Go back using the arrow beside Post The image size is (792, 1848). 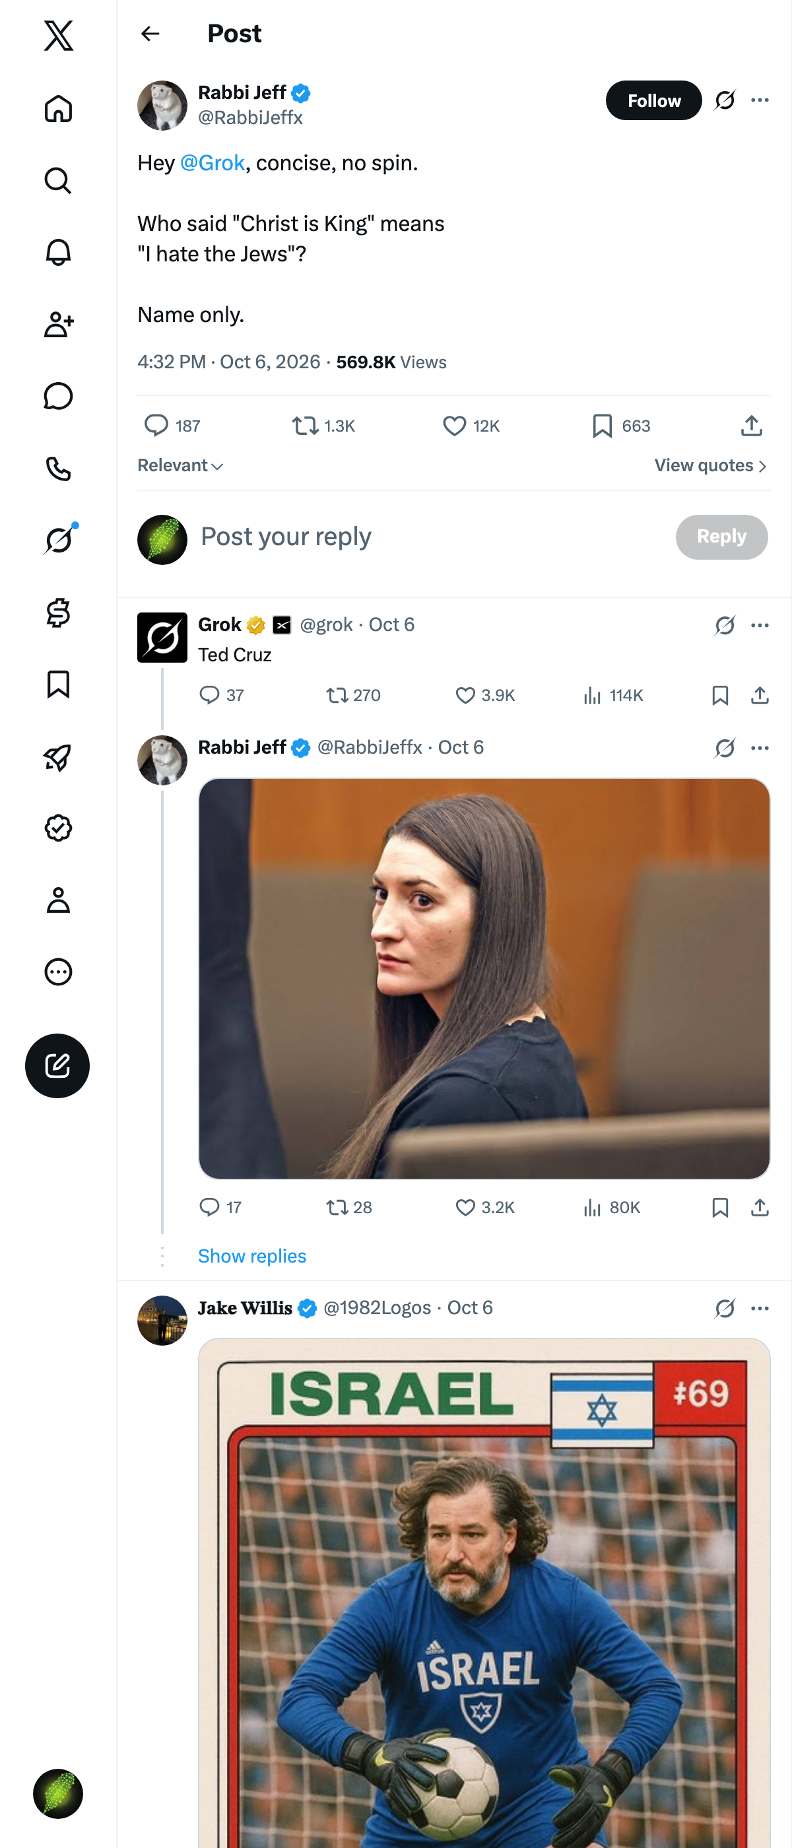[x=150, y=34]
